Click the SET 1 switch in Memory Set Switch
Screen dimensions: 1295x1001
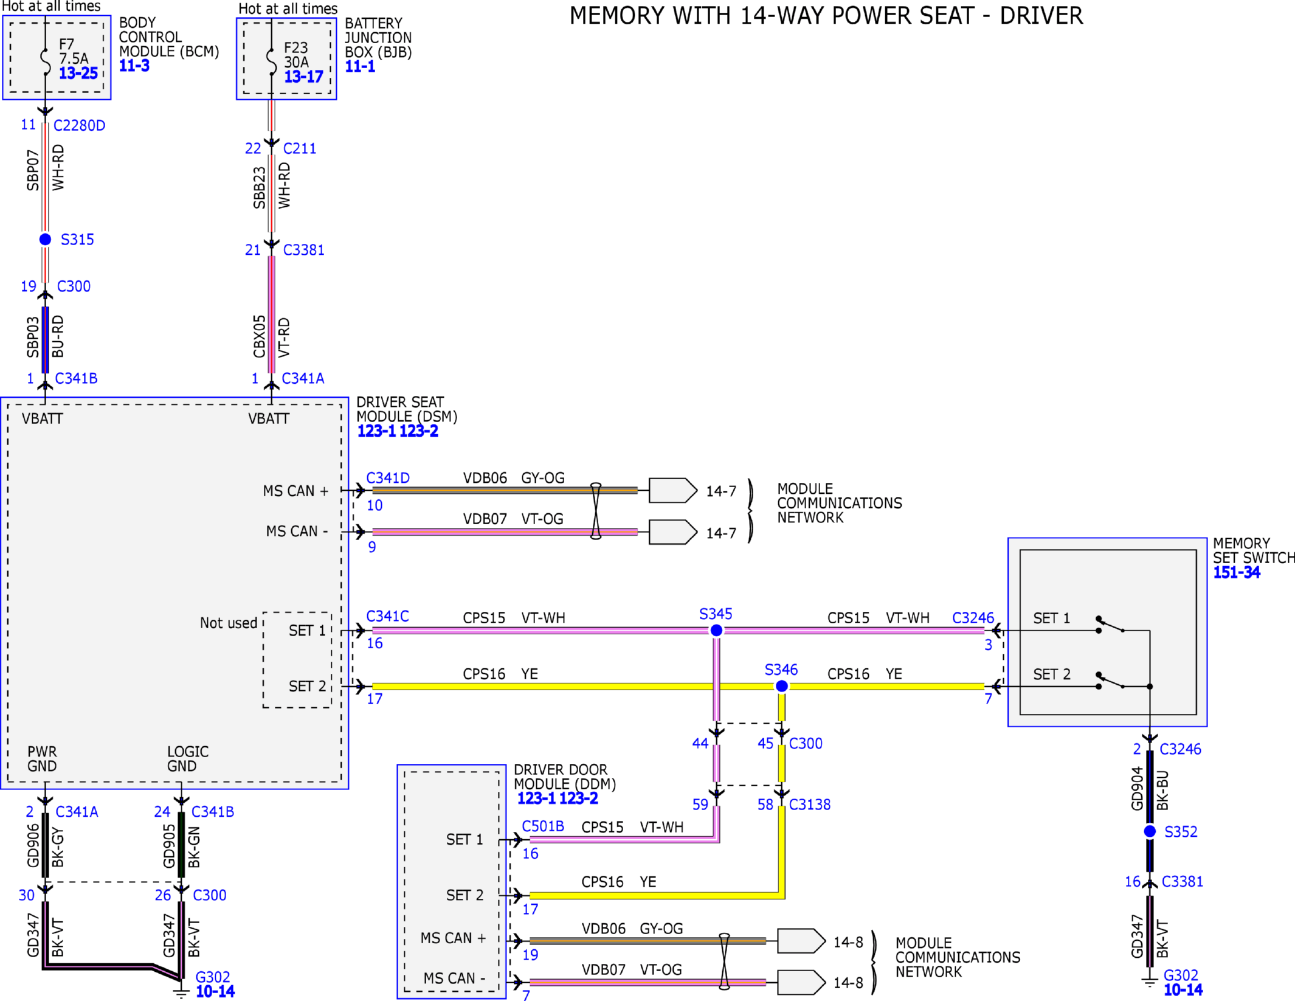coord(1111,625)
